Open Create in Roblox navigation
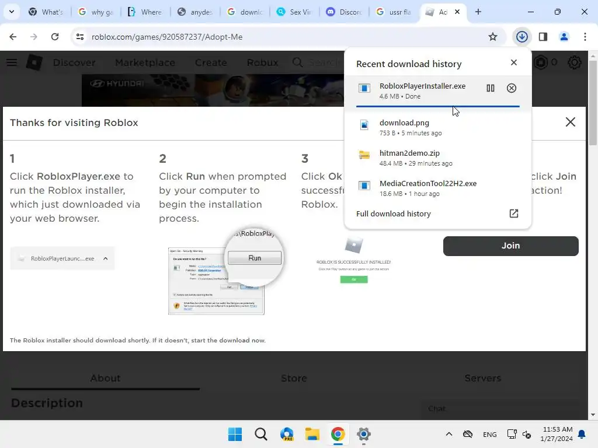Viewport: 598px width, 448px height. click(211, 62)
